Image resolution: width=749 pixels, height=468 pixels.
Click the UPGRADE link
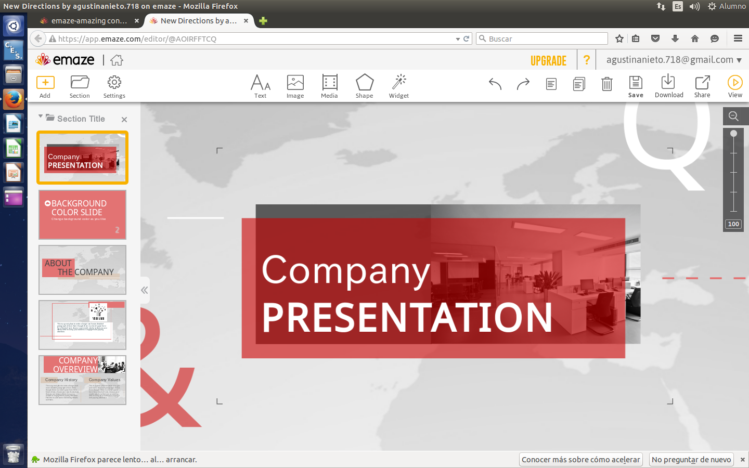[548, 61]
